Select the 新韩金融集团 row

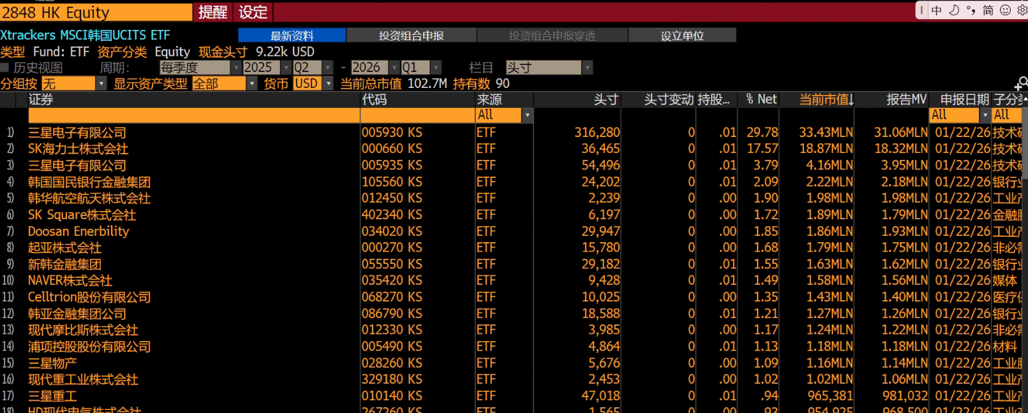click(x=510, y=264)
